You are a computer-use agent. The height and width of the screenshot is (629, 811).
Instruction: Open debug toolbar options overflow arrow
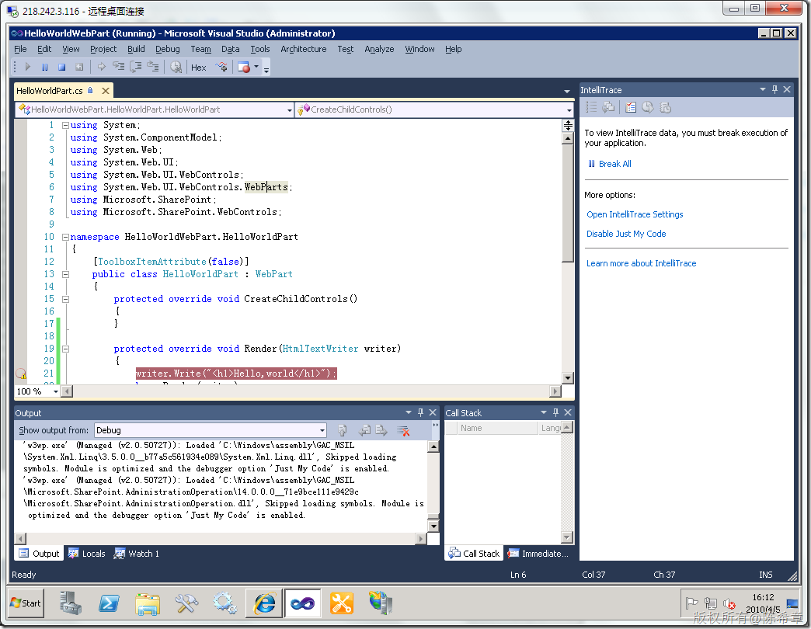click(266, 70)
